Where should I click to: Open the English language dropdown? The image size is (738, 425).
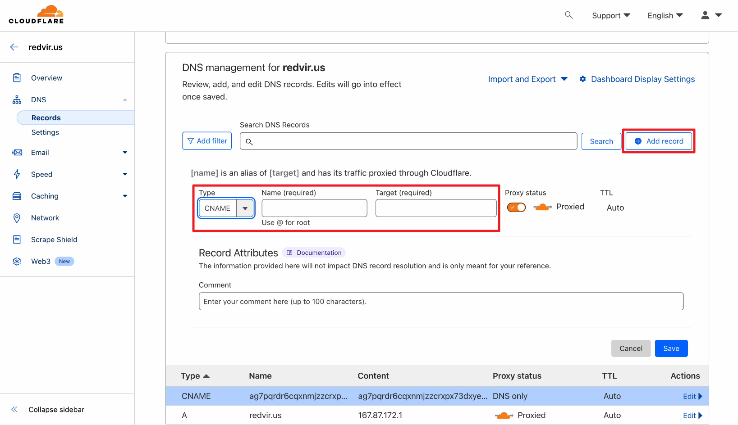tap(665, 15)
